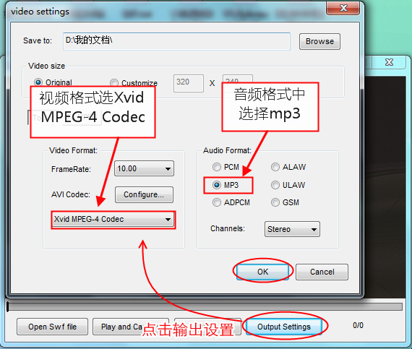This screenshot has width=412, height=349.
Task: Click the Open Swf file button
Action: tap(52, 327)
